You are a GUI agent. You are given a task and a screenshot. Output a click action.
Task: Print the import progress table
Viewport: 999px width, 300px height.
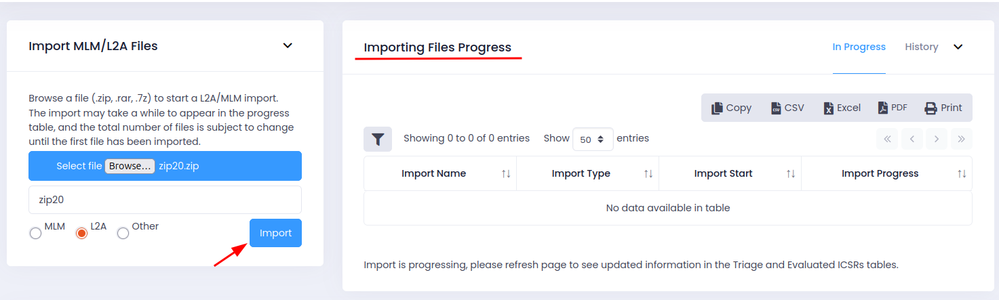[x=943, y=108]
